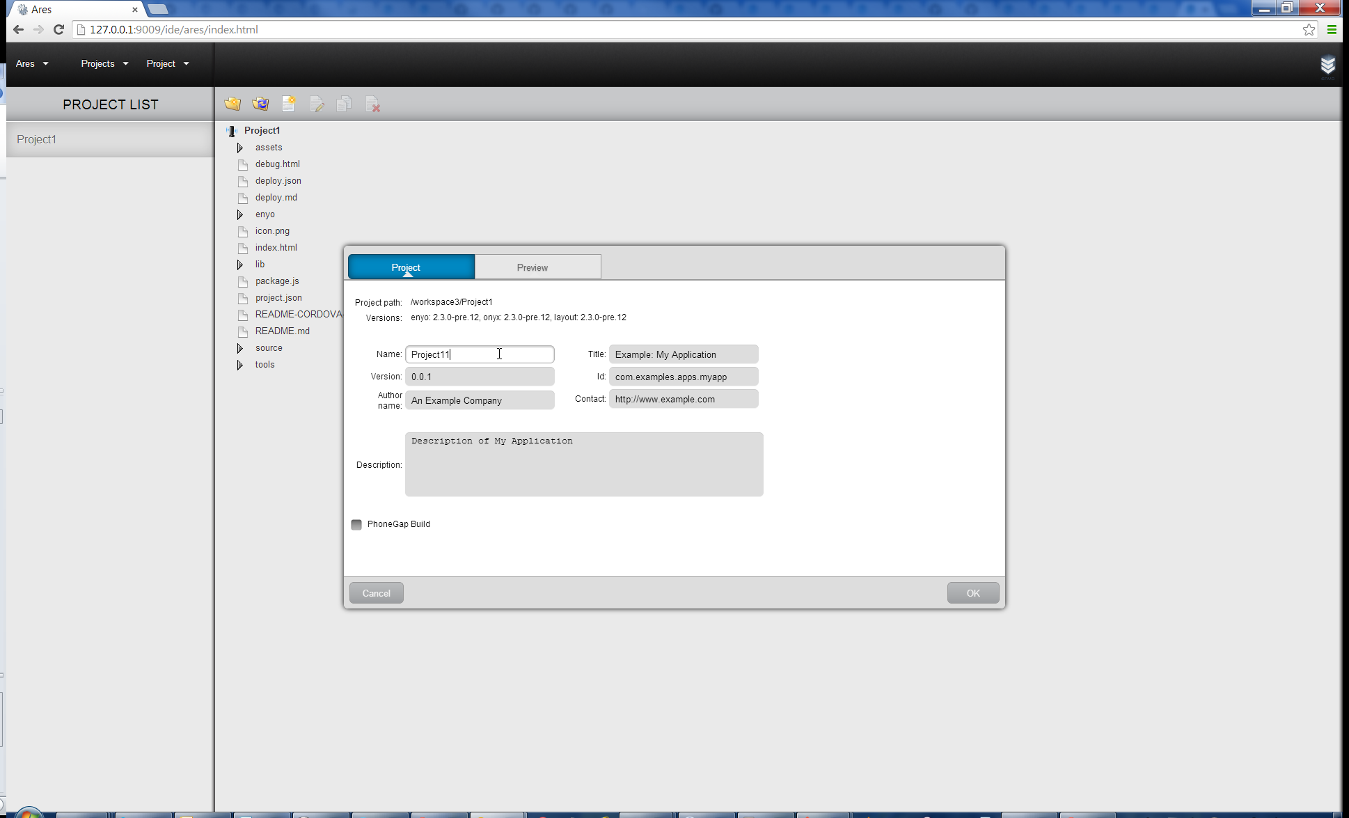This screenshot has width=1349, height=818.
Task: Expand the tools folder in tree
Action: (239, 364)
